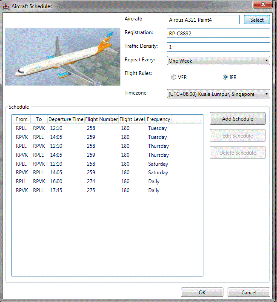This screenshot has height=302, width=277.
Task: Select flight 258 Saturday schedule row
Action: [107, 164]
